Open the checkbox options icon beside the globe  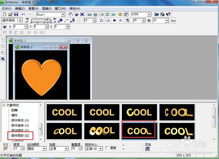(126, 14)
